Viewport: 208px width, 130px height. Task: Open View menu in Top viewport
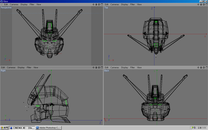139,4
